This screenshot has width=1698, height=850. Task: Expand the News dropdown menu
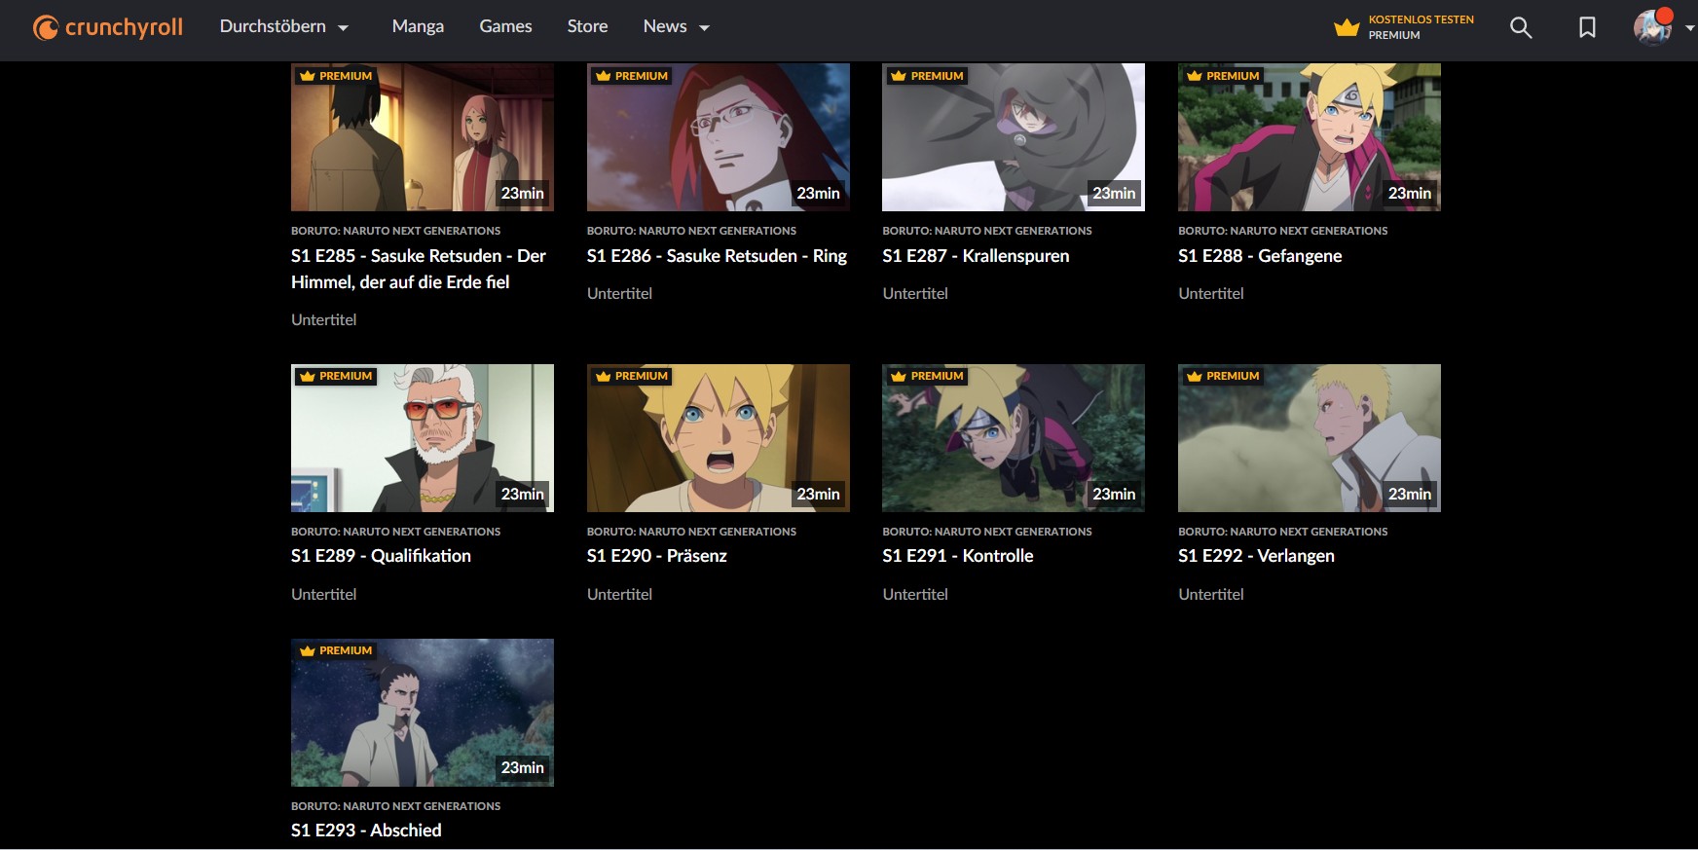[676, 27]
